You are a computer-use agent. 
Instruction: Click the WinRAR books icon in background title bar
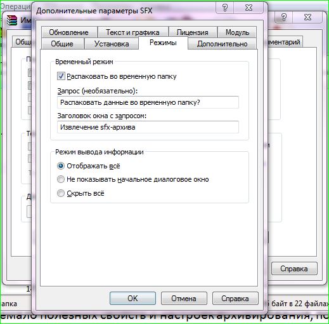[x=12, y=20]
